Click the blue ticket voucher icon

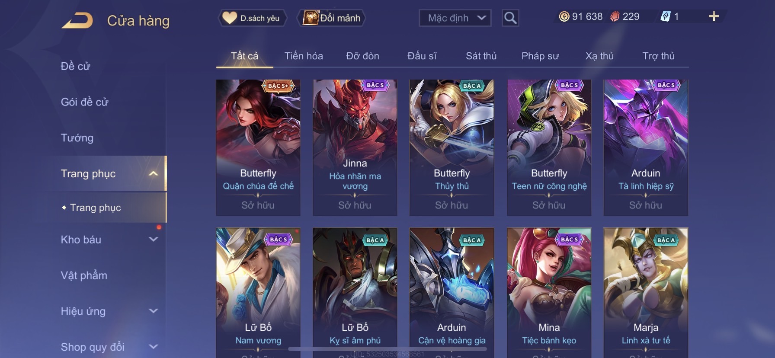pos(665,16)
